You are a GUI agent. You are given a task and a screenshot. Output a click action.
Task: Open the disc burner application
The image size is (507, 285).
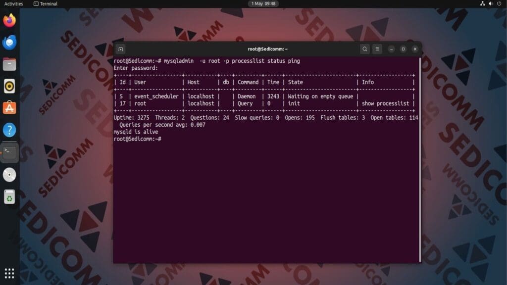[9, 174]
